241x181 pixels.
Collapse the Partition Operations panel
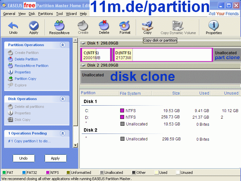(63, 45)
